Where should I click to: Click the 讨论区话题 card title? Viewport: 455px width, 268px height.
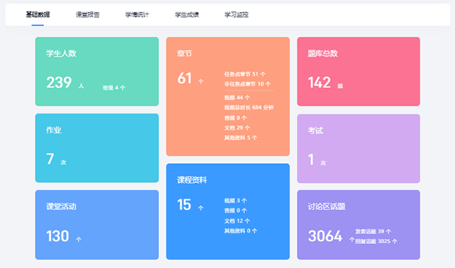(327, 206)
